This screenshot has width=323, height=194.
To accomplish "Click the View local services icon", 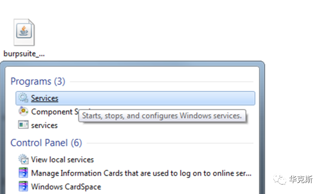I will (23, 159).
